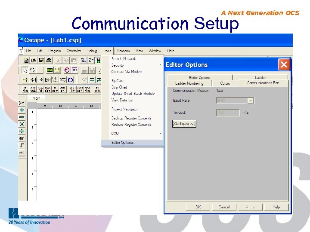Click the download-to-controller arrow-down icon

click(84, 61)
